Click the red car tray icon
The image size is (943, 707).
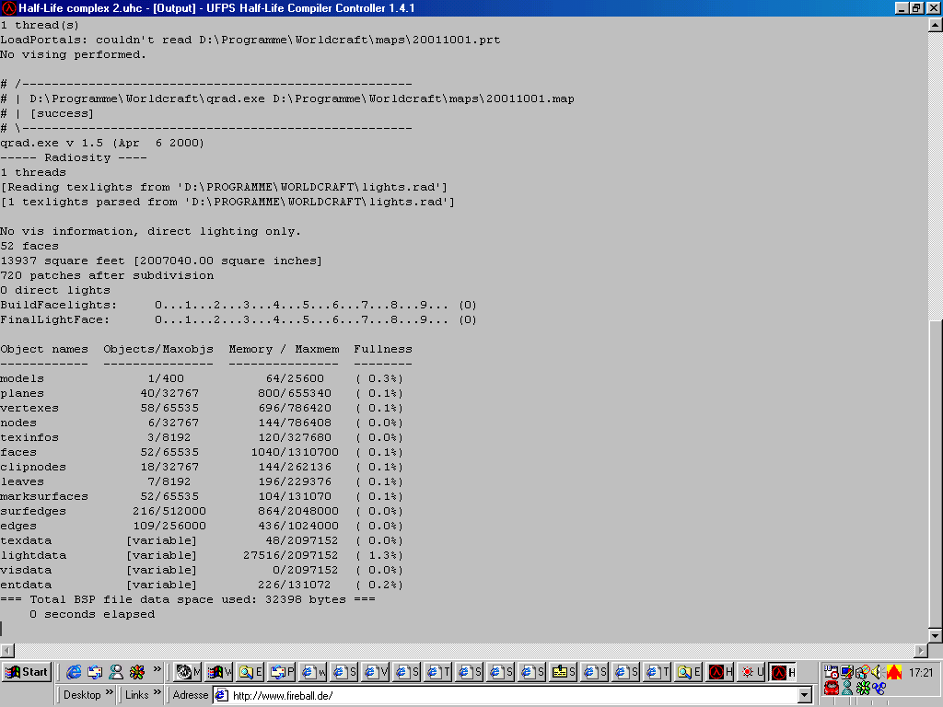(x=832, y=688)
